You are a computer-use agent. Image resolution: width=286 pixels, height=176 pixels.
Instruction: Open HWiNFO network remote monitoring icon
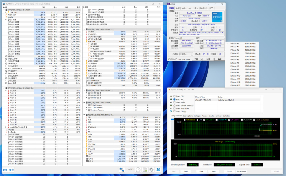(122, 170)
